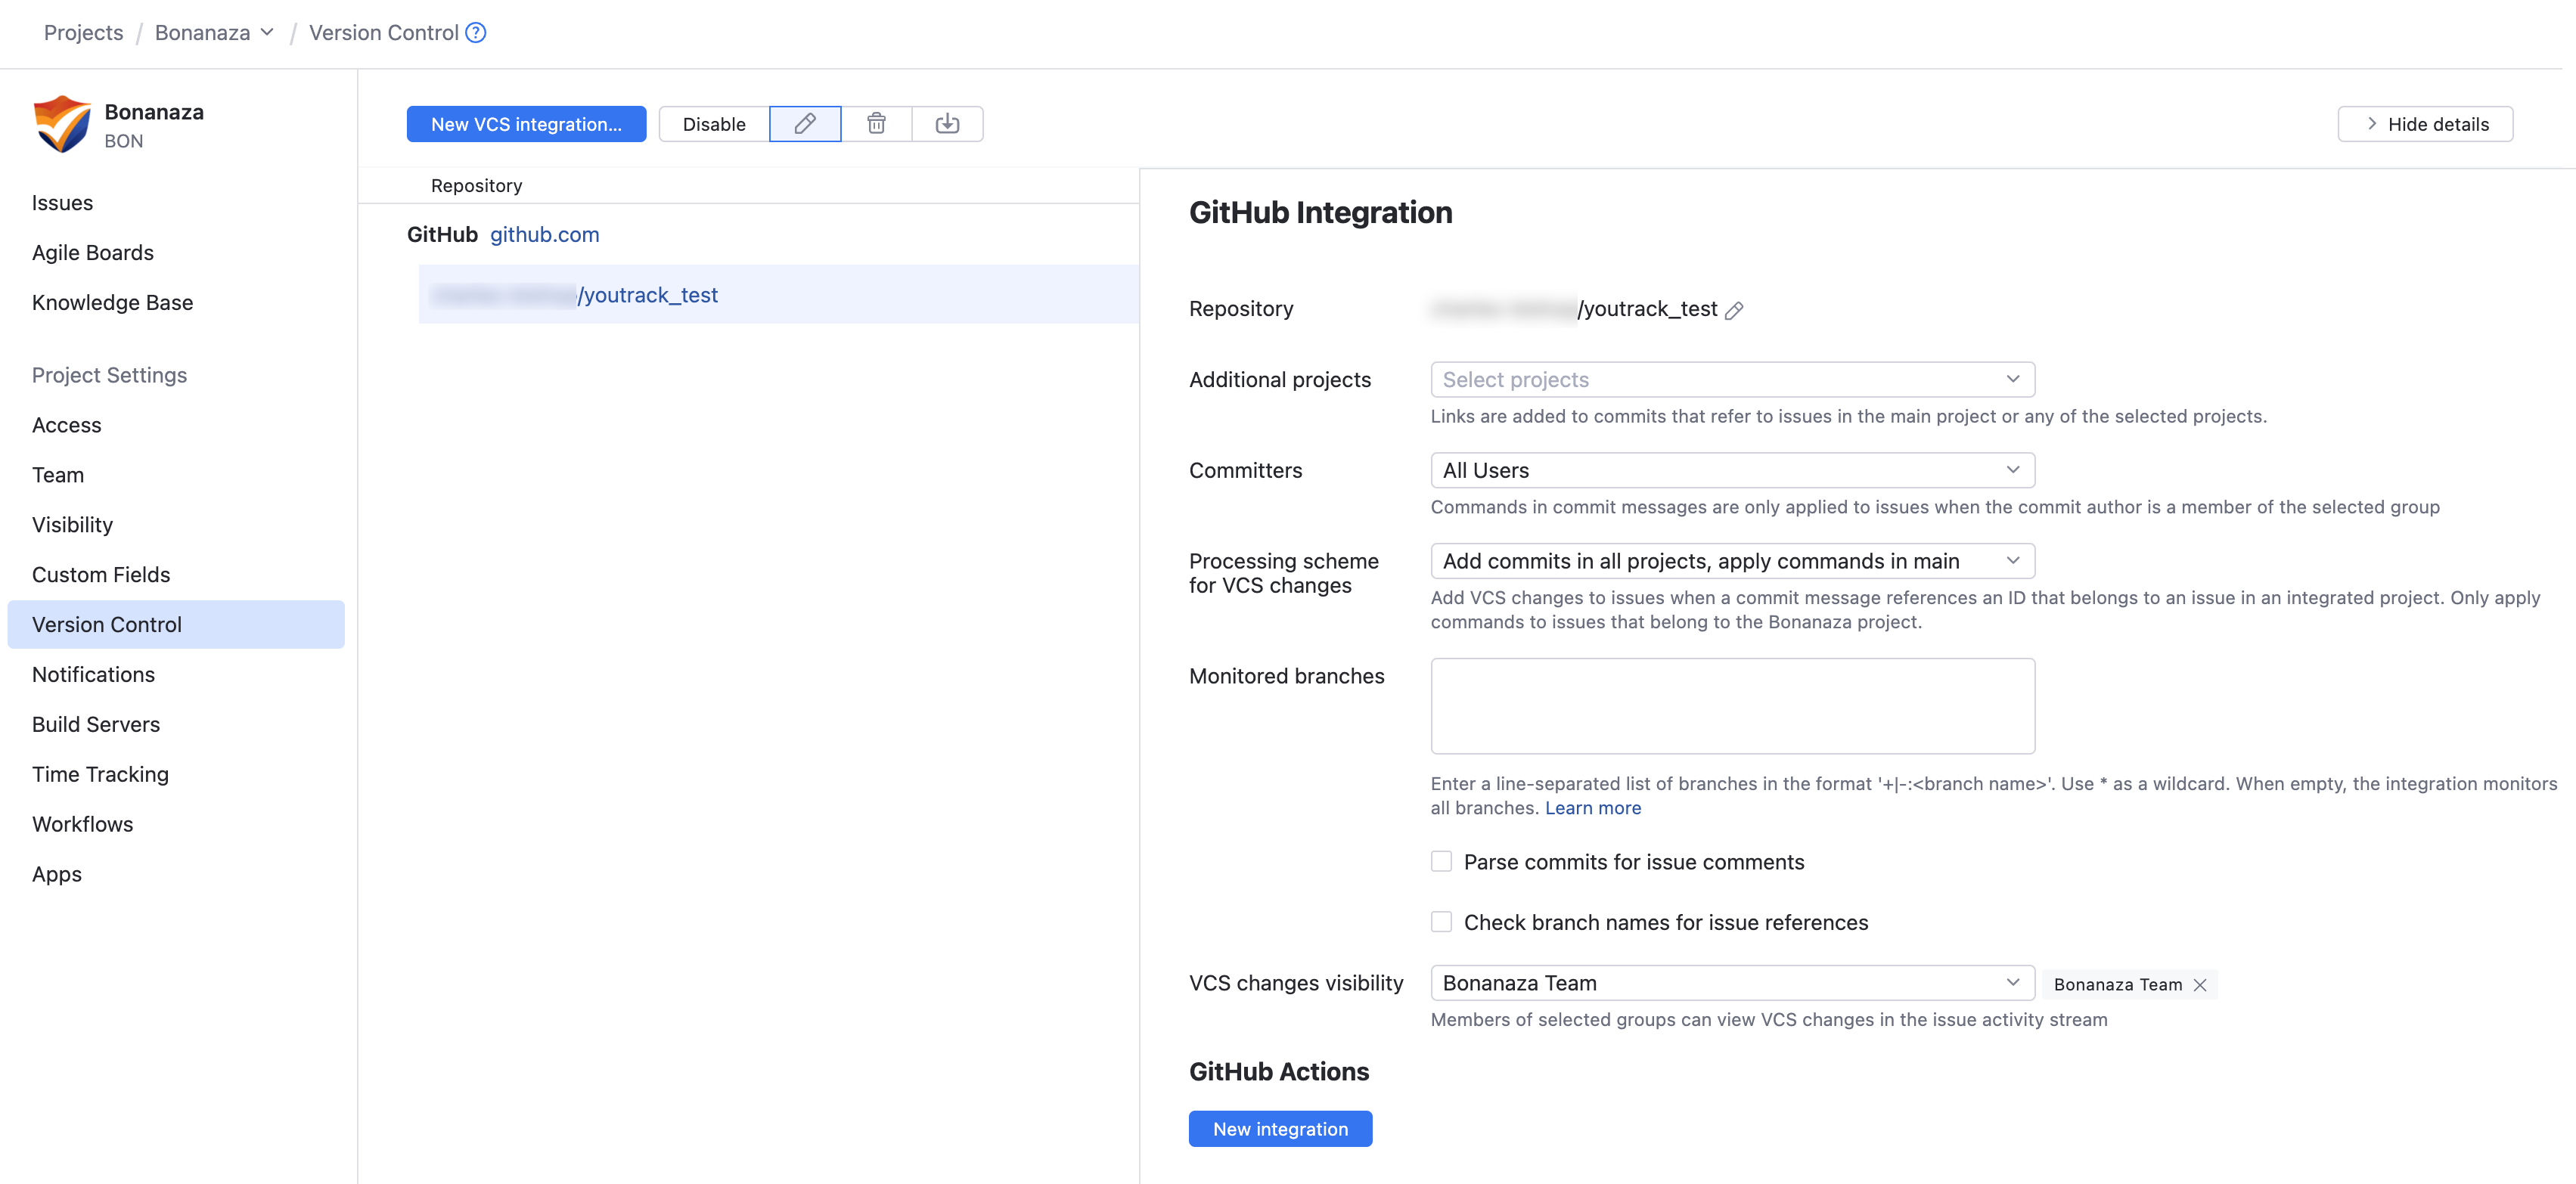Image resolution: width=2576 pixels, height=1184 pixels.
Task: Open Version Control help via the question mark
Action: pyautogui.click(x=474, y=32)
